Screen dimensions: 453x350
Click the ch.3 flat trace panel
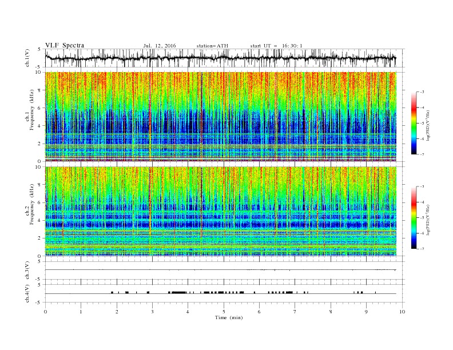[x=225, y=271]
